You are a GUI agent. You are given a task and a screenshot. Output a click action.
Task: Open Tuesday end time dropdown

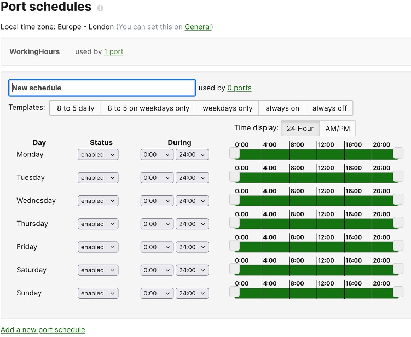[192, 178]
